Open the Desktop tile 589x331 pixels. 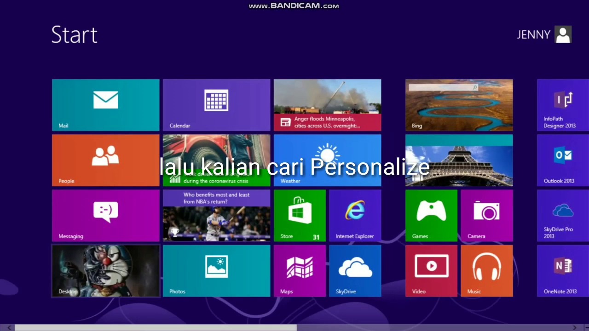[105, 271]
